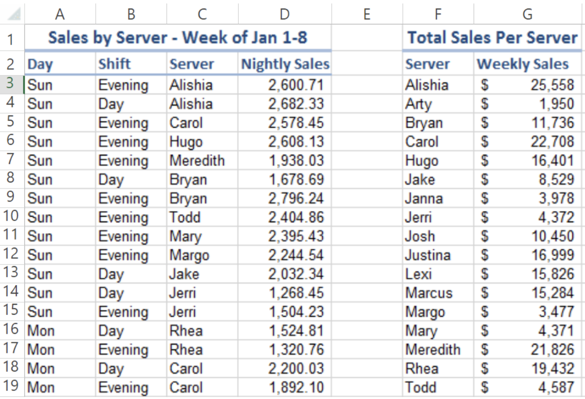This screenshot has height=399, width=585.
Task: Select column A header
Action: (x=60, y=14)
